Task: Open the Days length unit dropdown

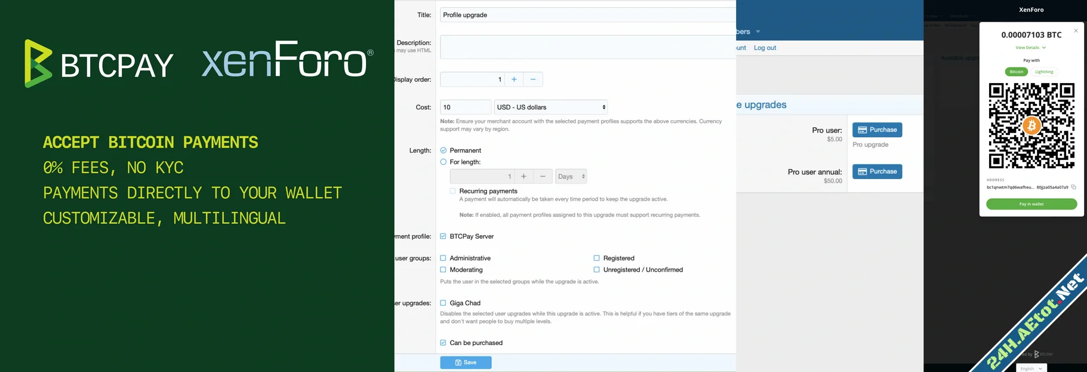Action: pos(571,177)
